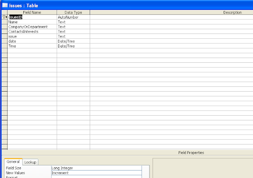Click the row selector for the Name field

(4, 22)
